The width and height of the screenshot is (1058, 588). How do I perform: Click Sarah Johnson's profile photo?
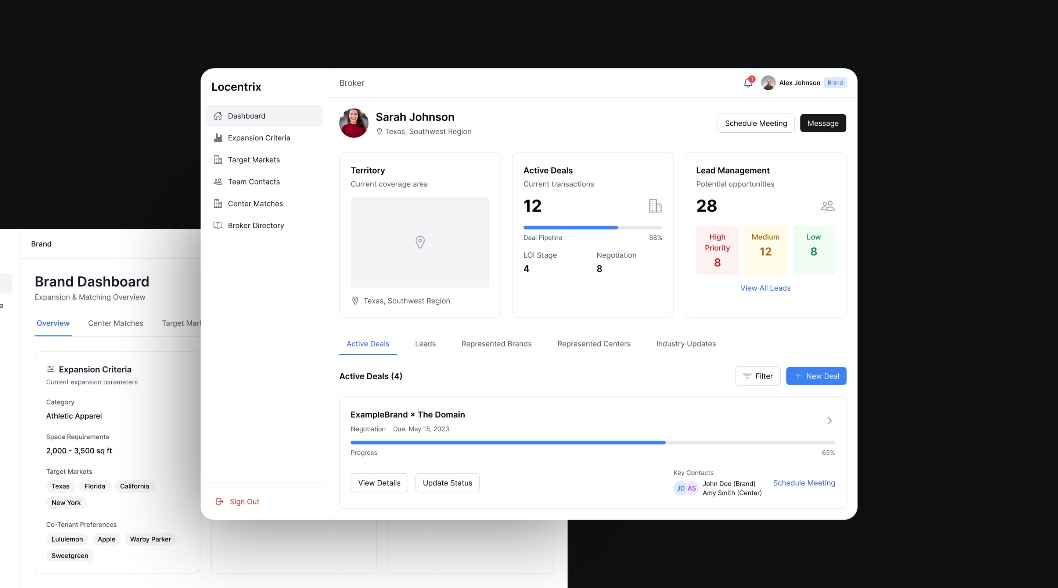click(354, 123)
